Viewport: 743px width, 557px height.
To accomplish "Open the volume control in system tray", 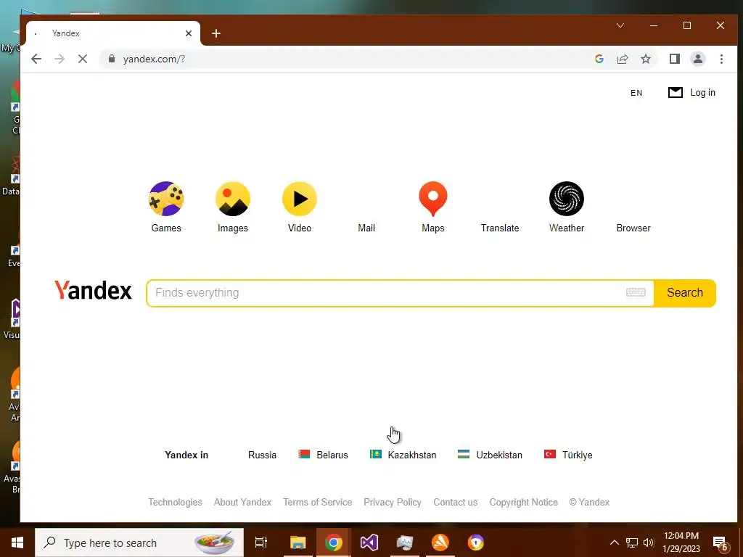I will click(x=649, y=542).
